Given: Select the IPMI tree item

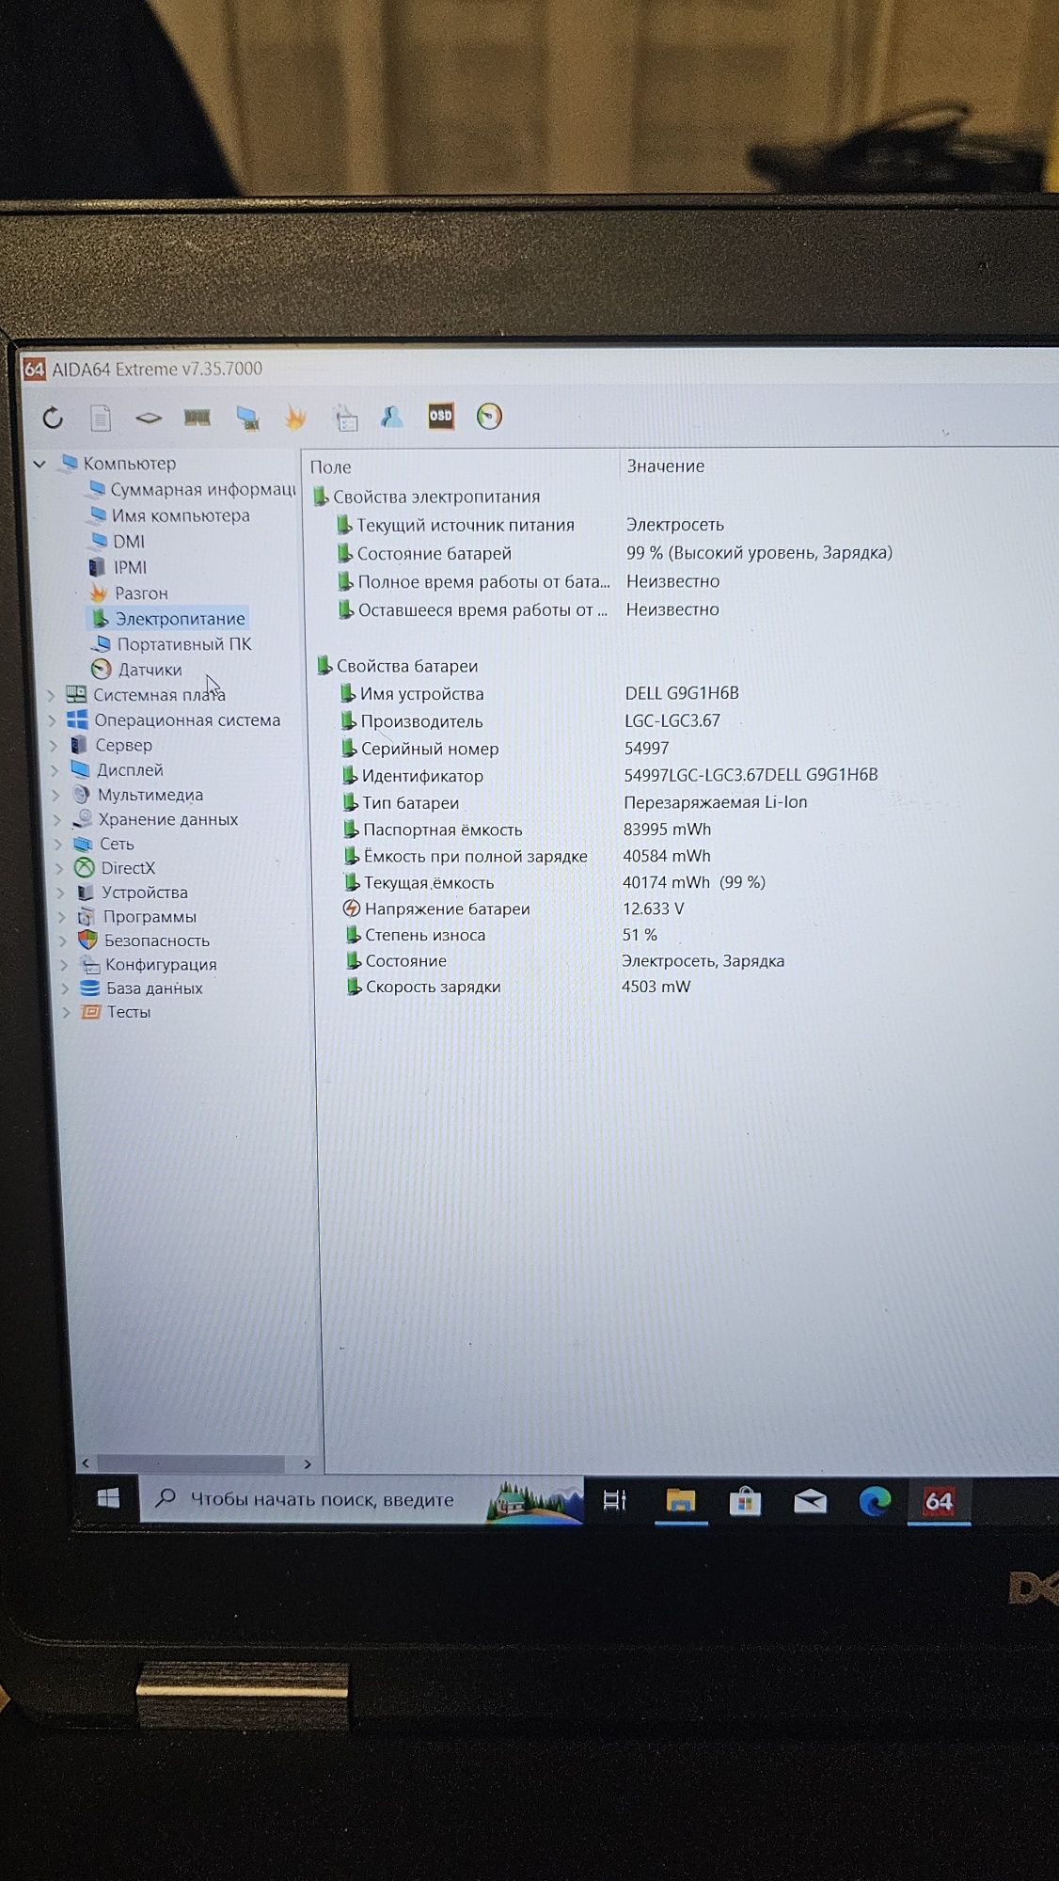Looking at the screenshot, I should pos(119,567).
